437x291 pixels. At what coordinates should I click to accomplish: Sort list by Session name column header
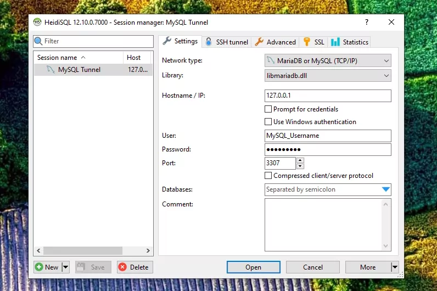pos(79,58)
